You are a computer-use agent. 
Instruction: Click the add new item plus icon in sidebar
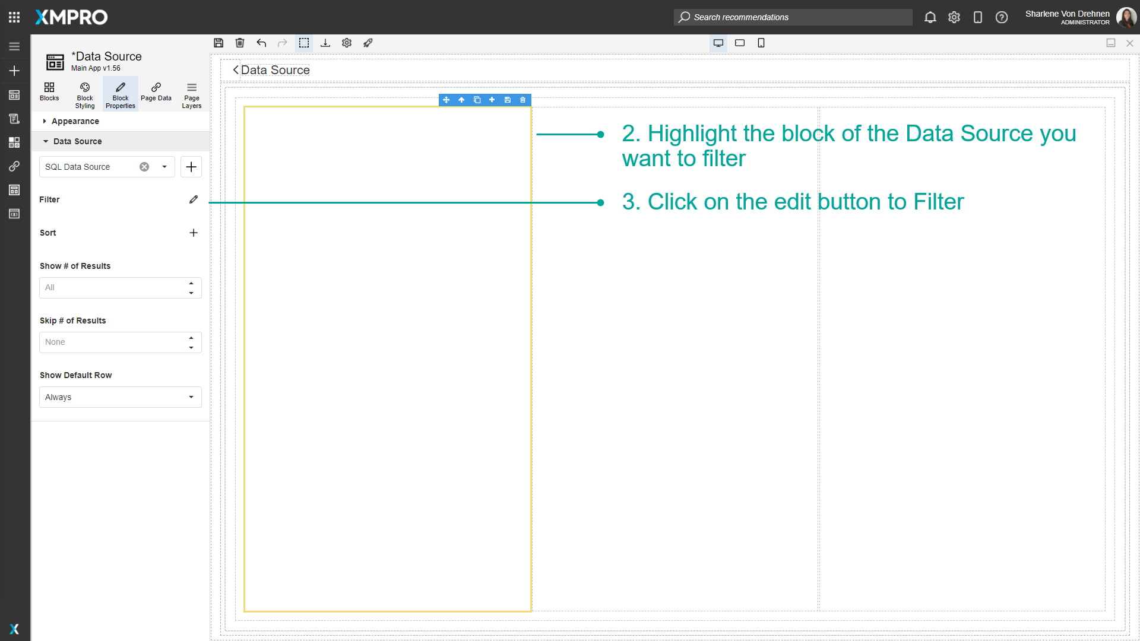point(14,71)
